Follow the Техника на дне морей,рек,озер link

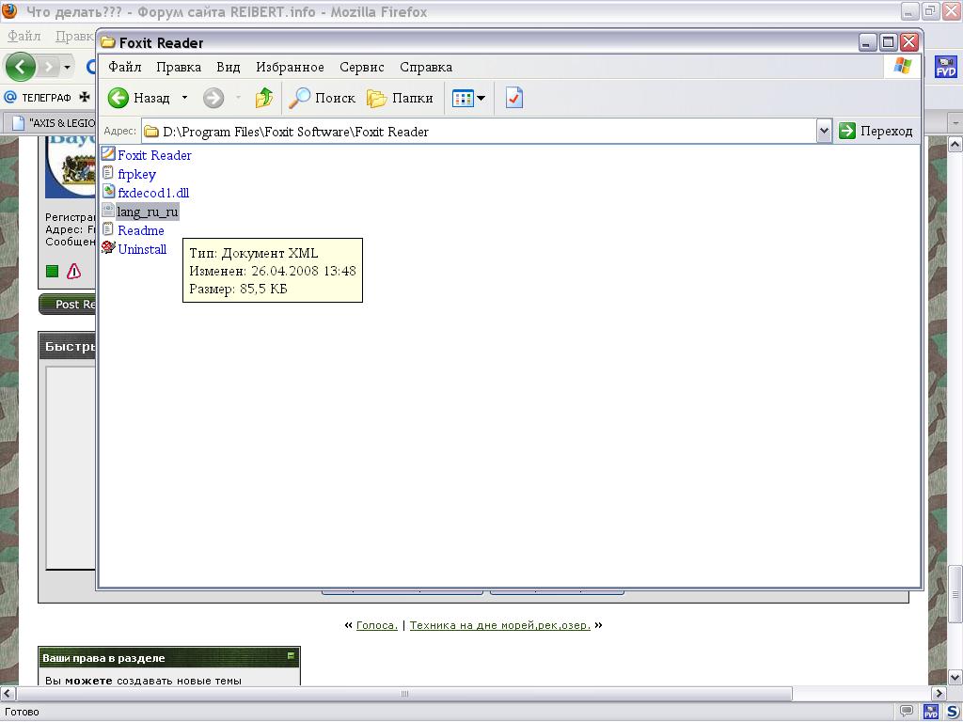pos(499,625)
